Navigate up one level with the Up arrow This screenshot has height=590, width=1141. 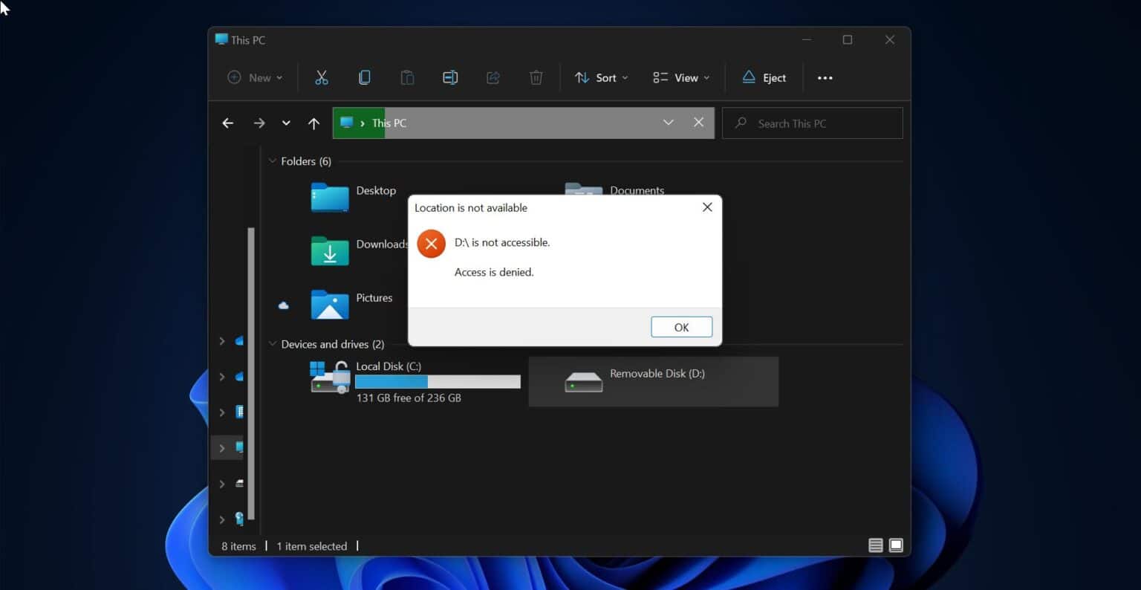(313, 123)
